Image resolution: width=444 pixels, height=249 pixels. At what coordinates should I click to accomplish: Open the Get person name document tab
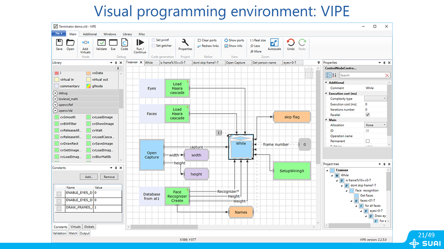264,63
